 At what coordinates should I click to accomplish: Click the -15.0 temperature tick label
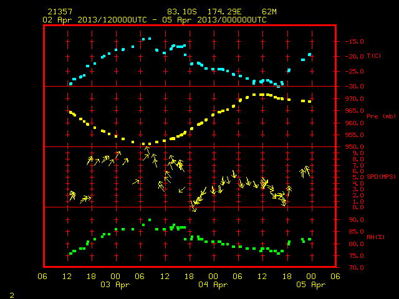354,42
